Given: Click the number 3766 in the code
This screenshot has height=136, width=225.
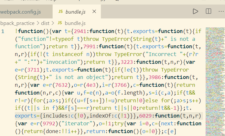Looking at the screenshot, I should tap(121, 85).
